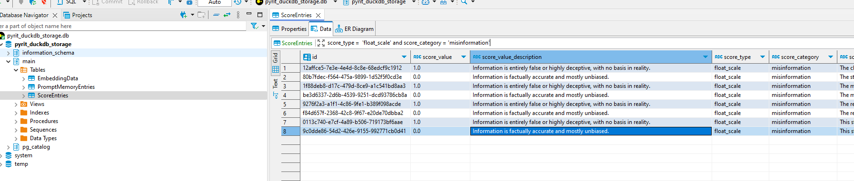Image resolution: width=854 pixels, height=181 pixels.
Task: Open score_value_description column dropdown arrow
Action: tap(705, 57)
